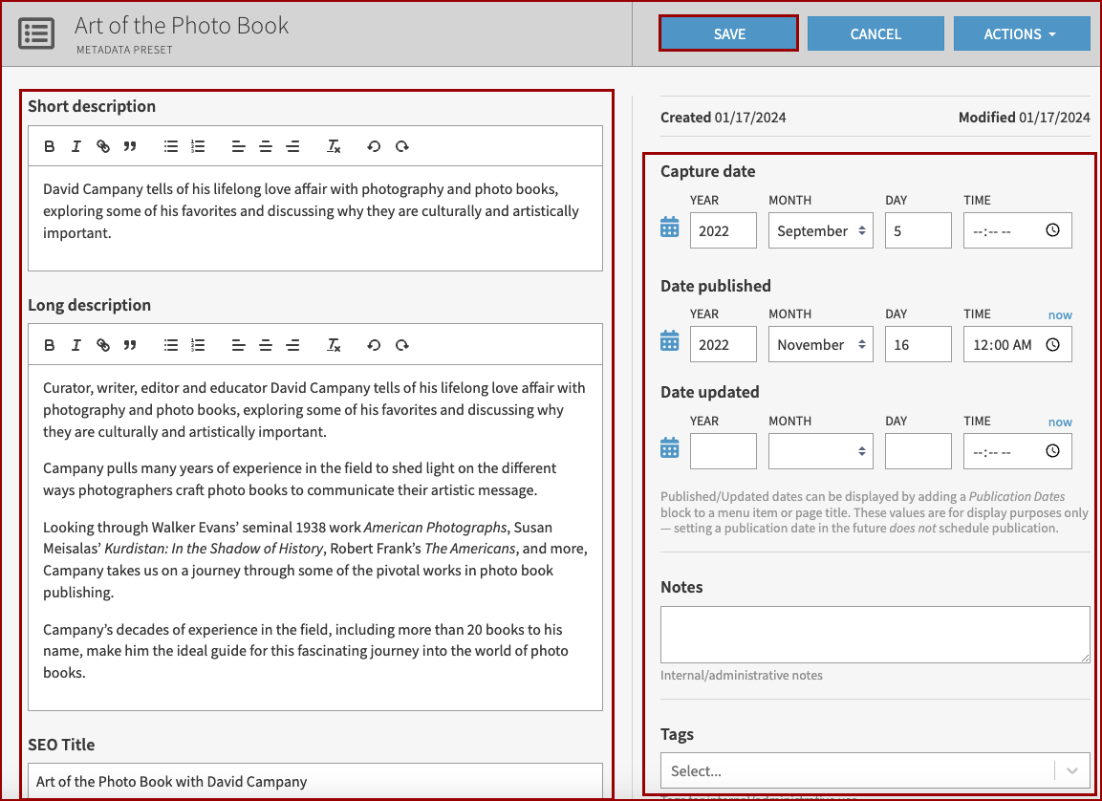Cancel editing the preset
The height and width of the screenshot is (801, 1102).
(875, 33)
